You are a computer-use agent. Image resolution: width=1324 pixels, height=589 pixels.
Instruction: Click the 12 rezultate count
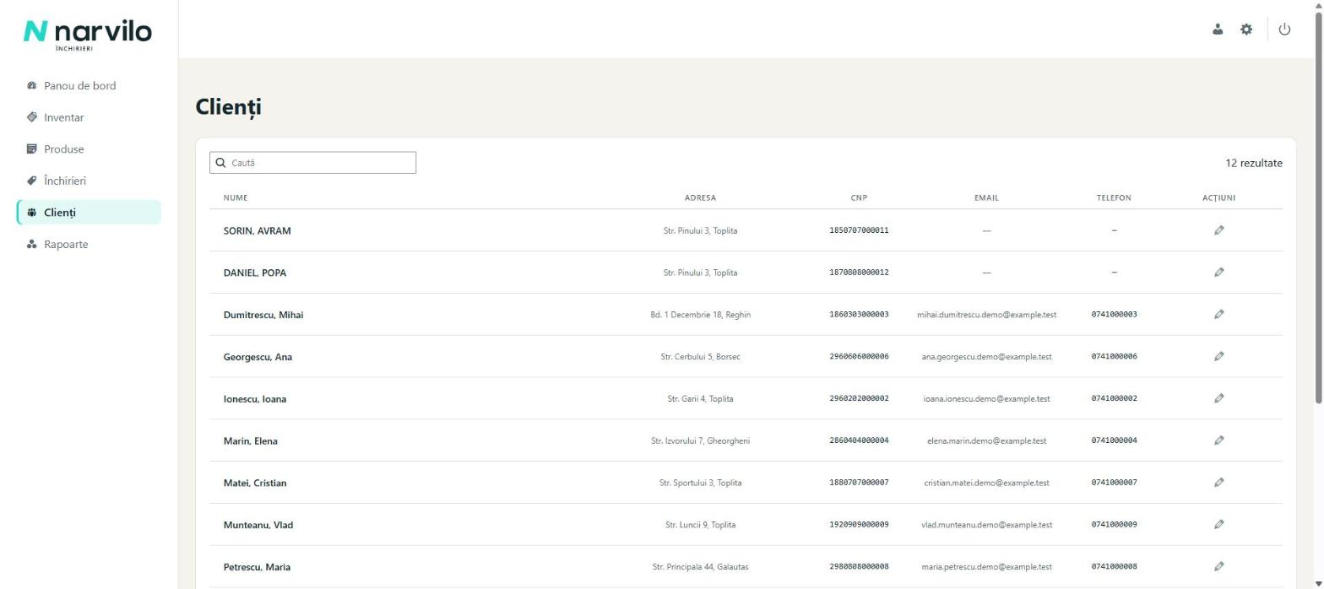(x=1253, y=163)
